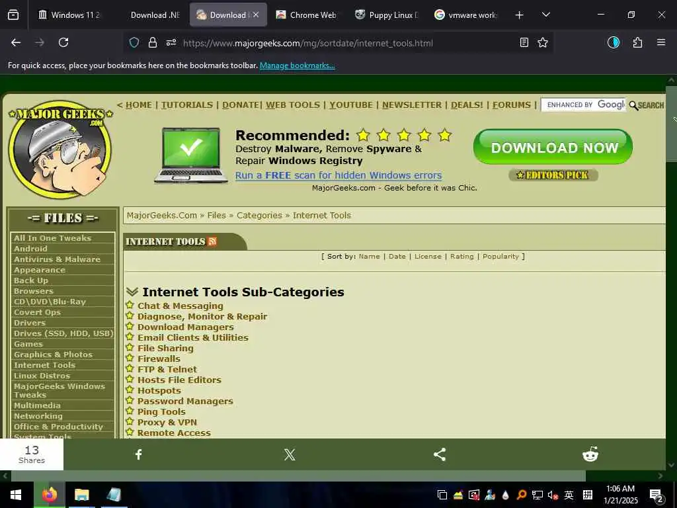Collapse Internet Tools Sub-Categories chevron

click(x=132, y=292)
